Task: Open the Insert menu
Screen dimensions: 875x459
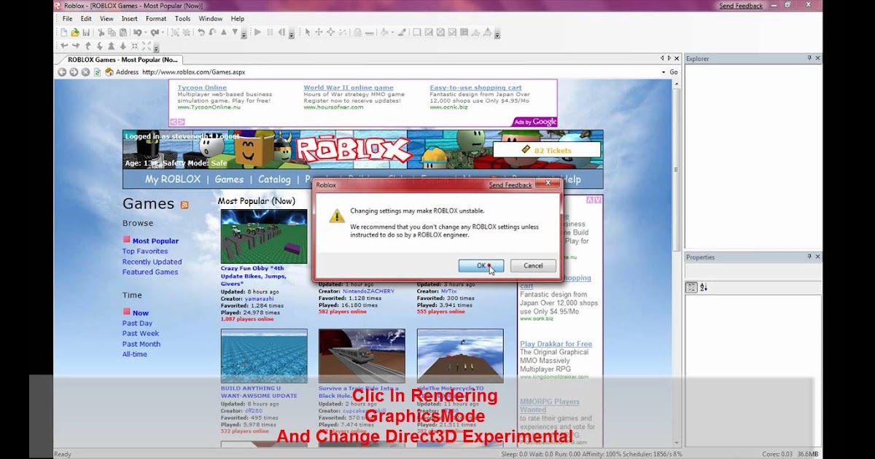Action: tap(129, 19)
